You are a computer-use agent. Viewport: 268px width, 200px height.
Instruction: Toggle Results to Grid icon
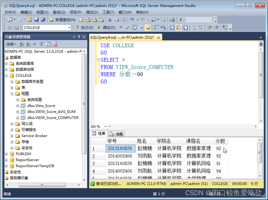(178, 27)
